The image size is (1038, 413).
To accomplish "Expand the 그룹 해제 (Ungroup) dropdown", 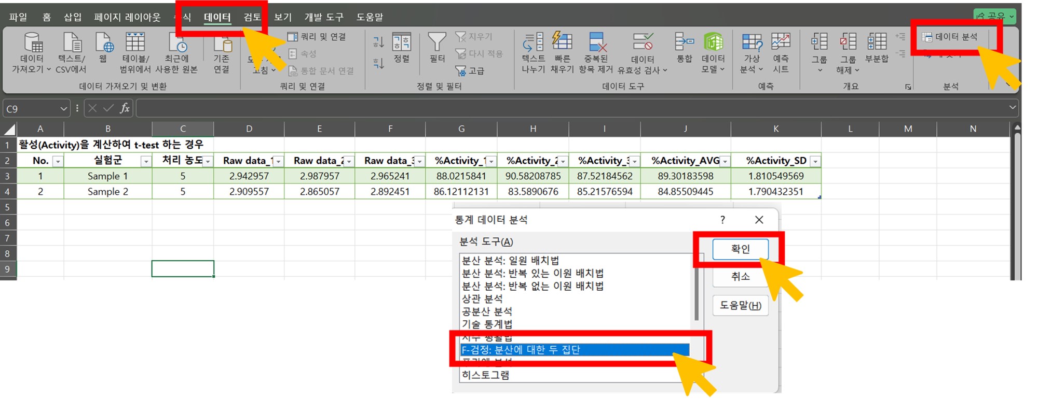I will pyautogui.click(x=848, y=52).
